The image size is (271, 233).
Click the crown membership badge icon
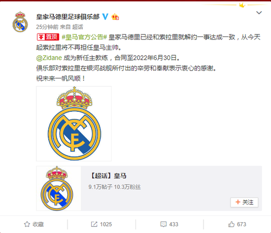(x=115, y=17)
